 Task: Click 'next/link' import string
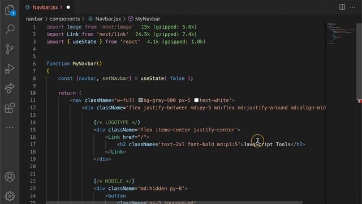(113, 35)
